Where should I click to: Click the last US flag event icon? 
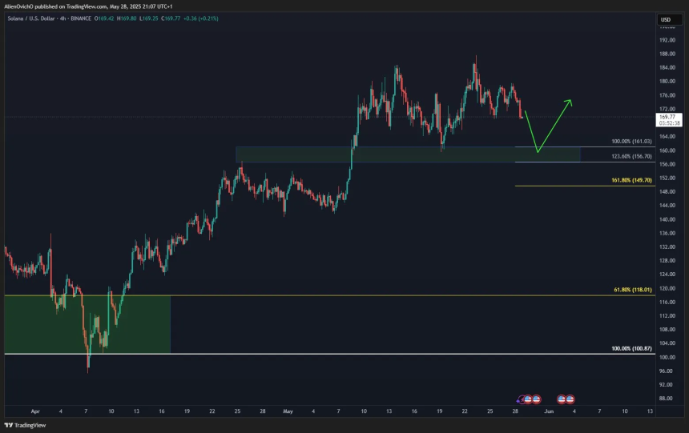click(570, 399)
